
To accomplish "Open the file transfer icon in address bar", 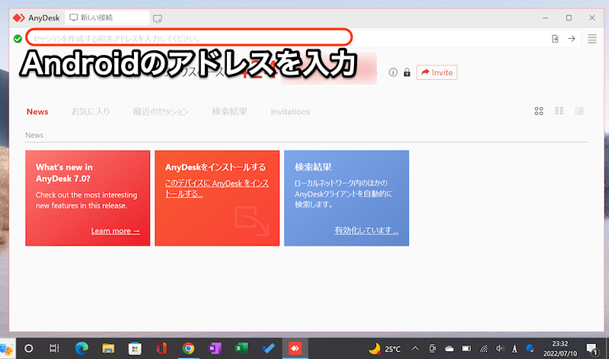I will pos(555,39).
